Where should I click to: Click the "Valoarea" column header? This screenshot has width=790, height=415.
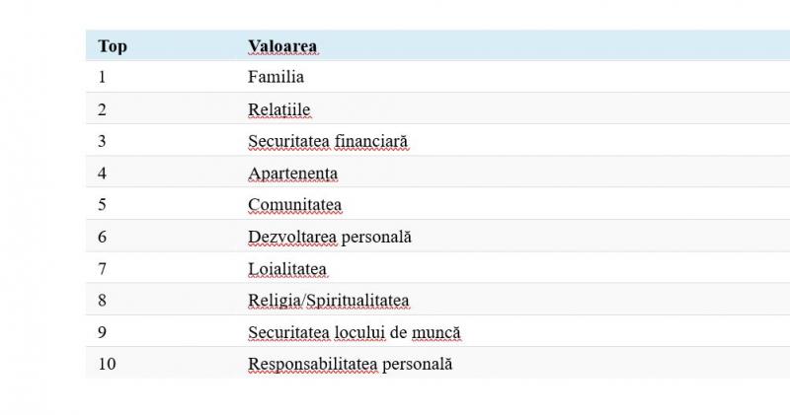coord(282,46)
